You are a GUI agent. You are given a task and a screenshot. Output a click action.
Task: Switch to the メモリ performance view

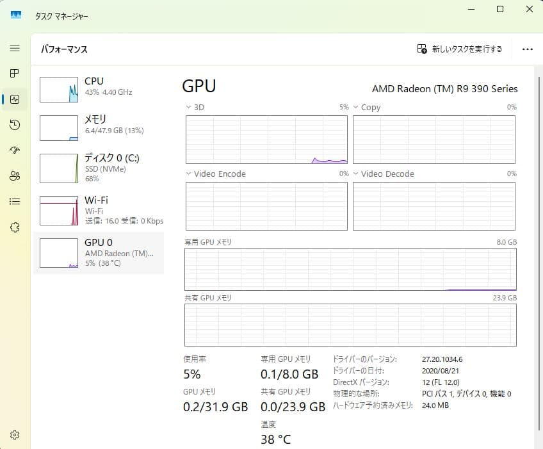click(x=99, y=126)
